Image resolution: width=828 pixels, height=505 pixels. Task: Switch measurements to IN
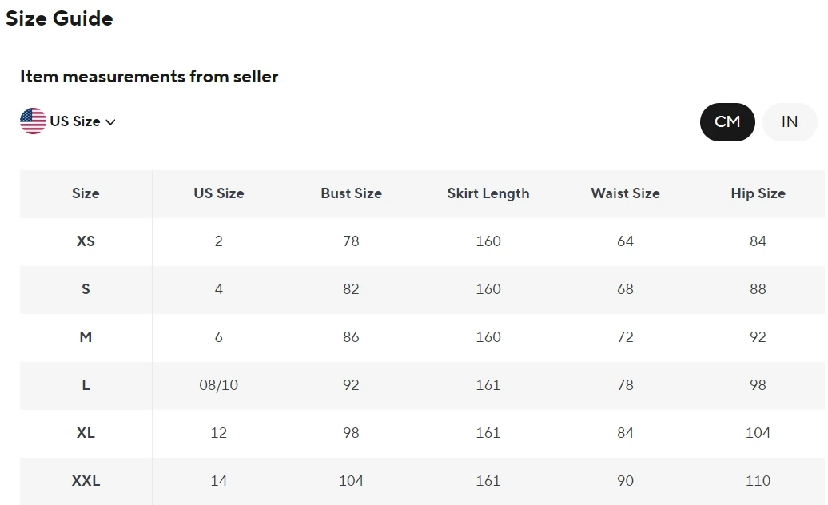pos(790,121)
